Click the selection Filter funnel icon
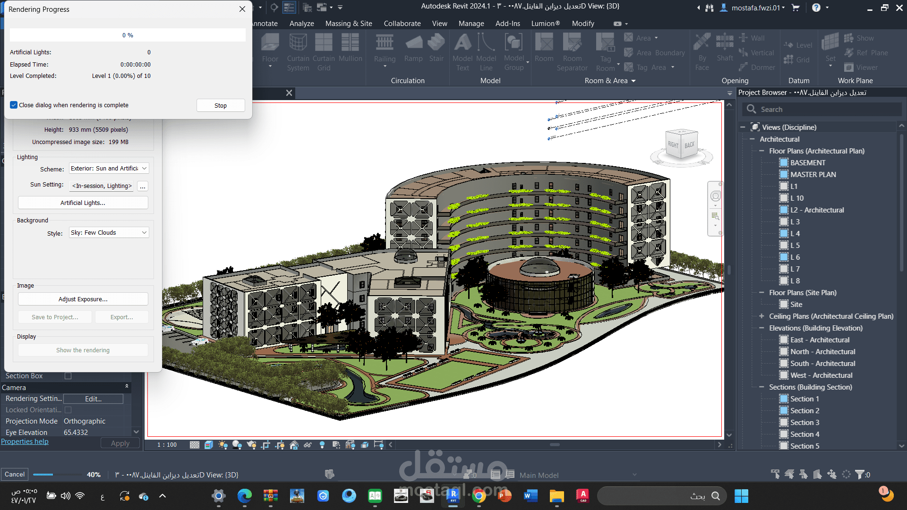 tap(860, 474)
